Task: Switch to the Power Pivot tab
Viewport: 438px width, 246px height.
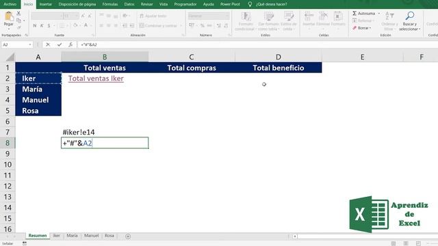Action: click(230, 4)
